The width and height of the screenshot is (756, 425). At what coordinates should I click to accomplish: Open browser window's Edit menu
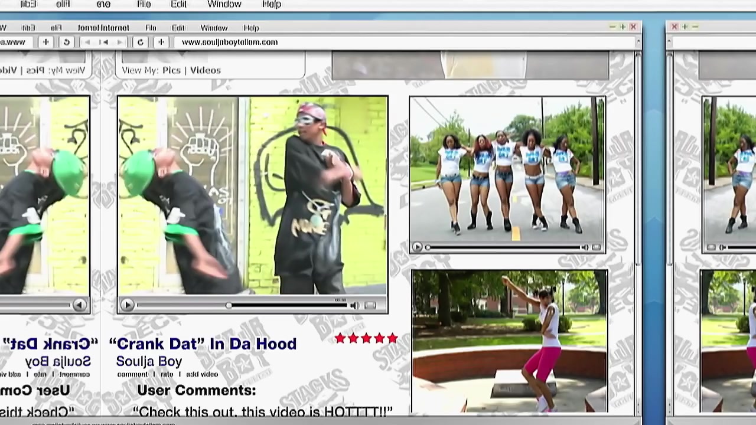(178, 28)
